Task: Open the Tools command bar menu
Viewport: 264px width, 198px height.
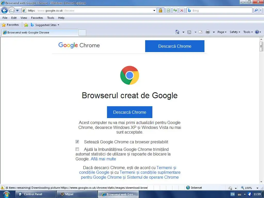Action: coord(248,32)
